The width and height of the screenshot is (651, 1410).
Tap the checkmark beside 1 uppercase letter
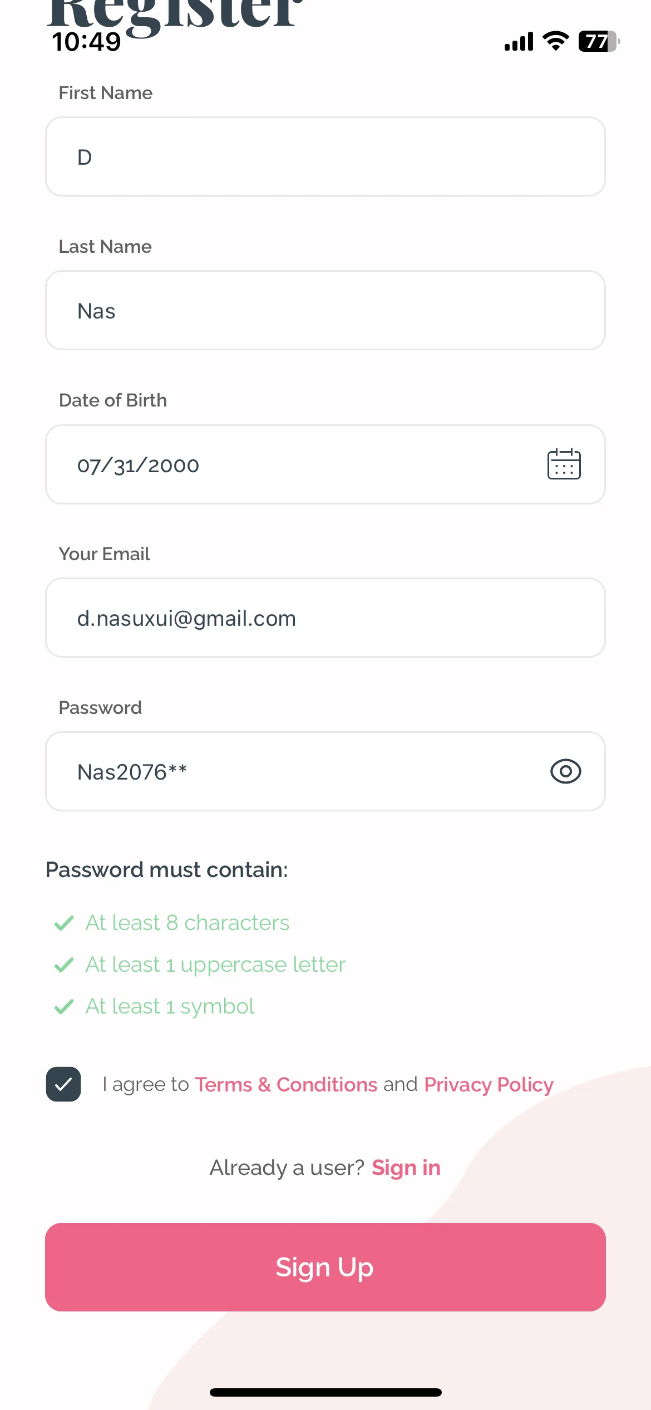point(64,965)
